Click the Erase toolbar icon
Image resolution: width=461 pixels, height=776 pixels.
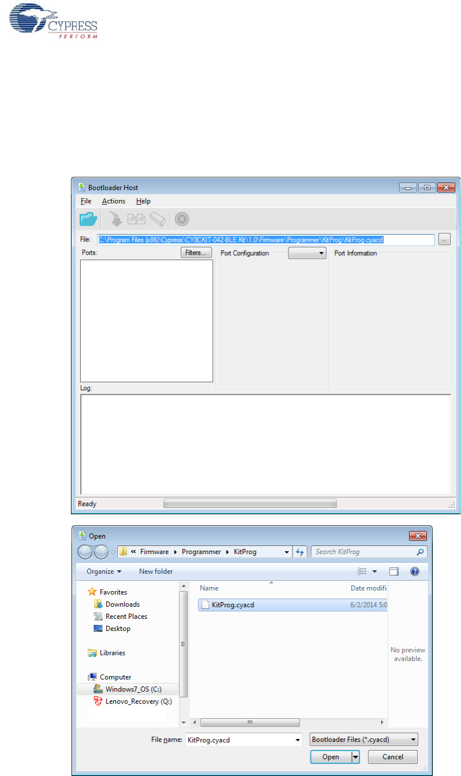(x=158, y=219)
